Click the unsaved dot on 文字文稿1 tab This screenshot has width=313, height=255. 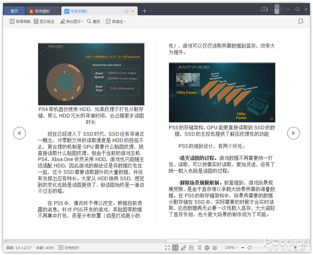point(133,11)
